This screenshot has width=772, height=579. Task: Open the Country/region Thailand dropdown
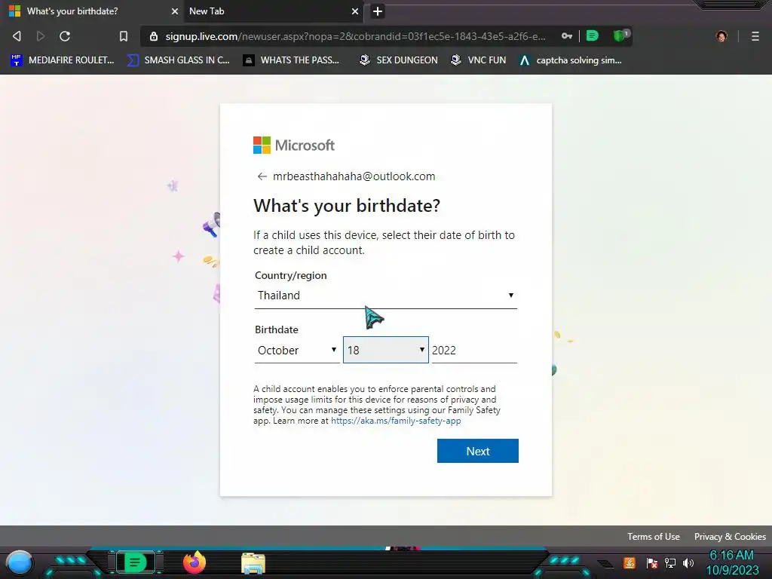385,296
